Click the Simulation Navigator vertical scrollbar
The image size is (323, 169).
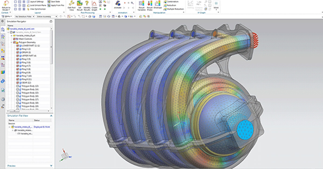click(51, 47)
